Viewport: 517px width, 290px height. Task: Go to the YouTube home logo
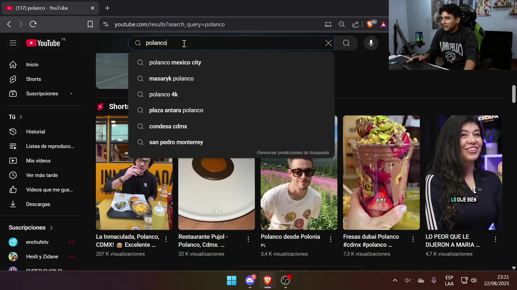click(43, 43)
